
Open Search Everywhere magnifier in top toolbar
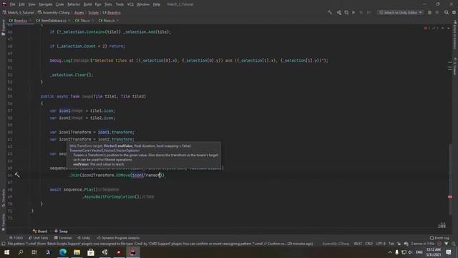(447, 13)
